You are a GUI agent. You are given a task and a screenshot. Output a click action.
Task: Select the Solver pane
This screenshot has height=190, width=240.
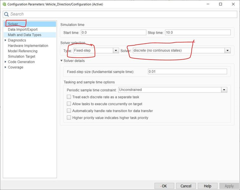[x=30, y=24]
